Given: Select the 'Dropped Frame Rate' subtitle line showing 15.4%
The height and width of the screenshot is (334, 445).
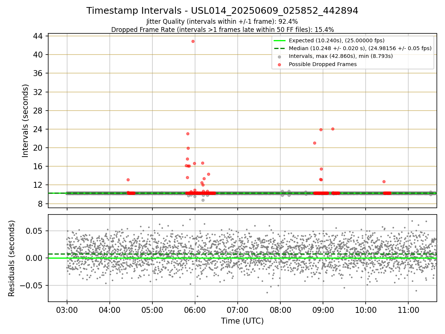Looking at the screenshot, I should [222, 30].
